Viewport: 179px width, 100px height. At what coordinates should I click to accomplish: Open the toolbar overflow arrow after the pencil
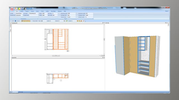(x=85, y=21)
